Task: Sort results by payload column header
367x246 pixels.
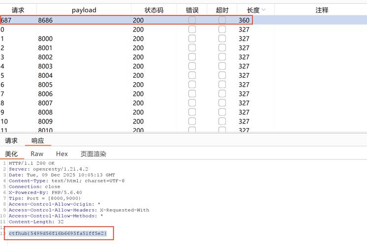Action: pos(84,10)
